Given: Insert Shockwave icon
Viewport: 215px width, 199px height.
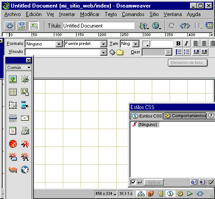Looking at the screenshot, I should 13,170.
